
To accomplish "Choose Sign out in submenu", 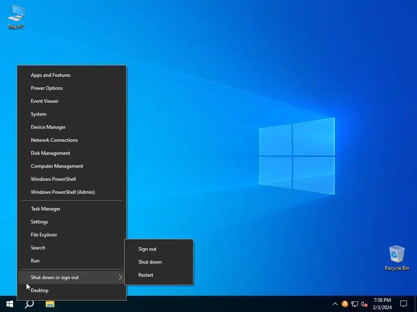I will (159, 249).
